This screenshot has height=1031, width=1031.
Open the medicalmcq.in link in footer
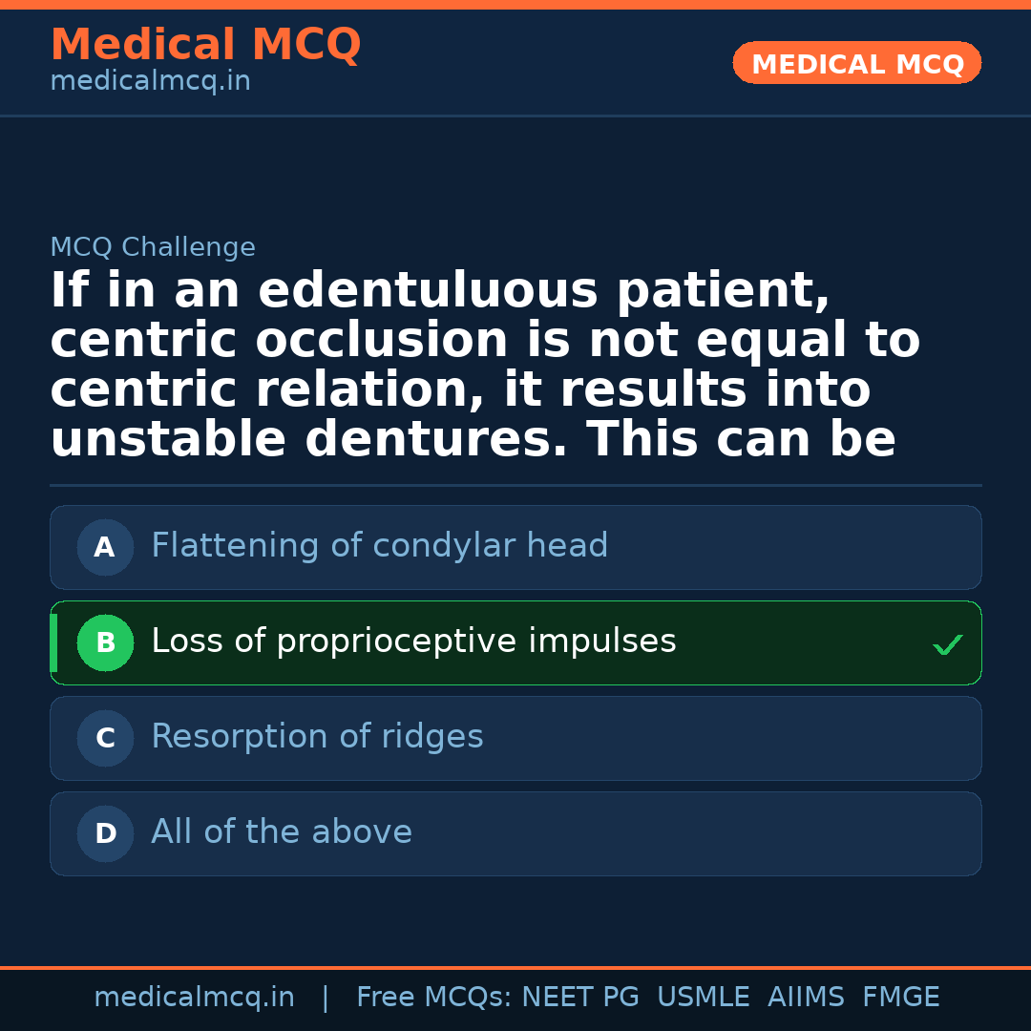pyautogui.click(x=194, y=998)
